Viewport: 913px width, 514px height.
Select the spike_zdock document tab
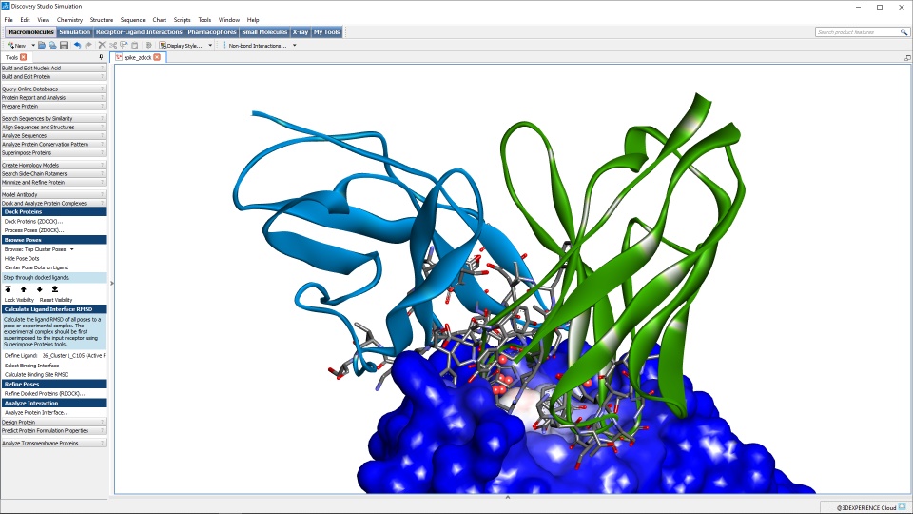coord(138,57)
